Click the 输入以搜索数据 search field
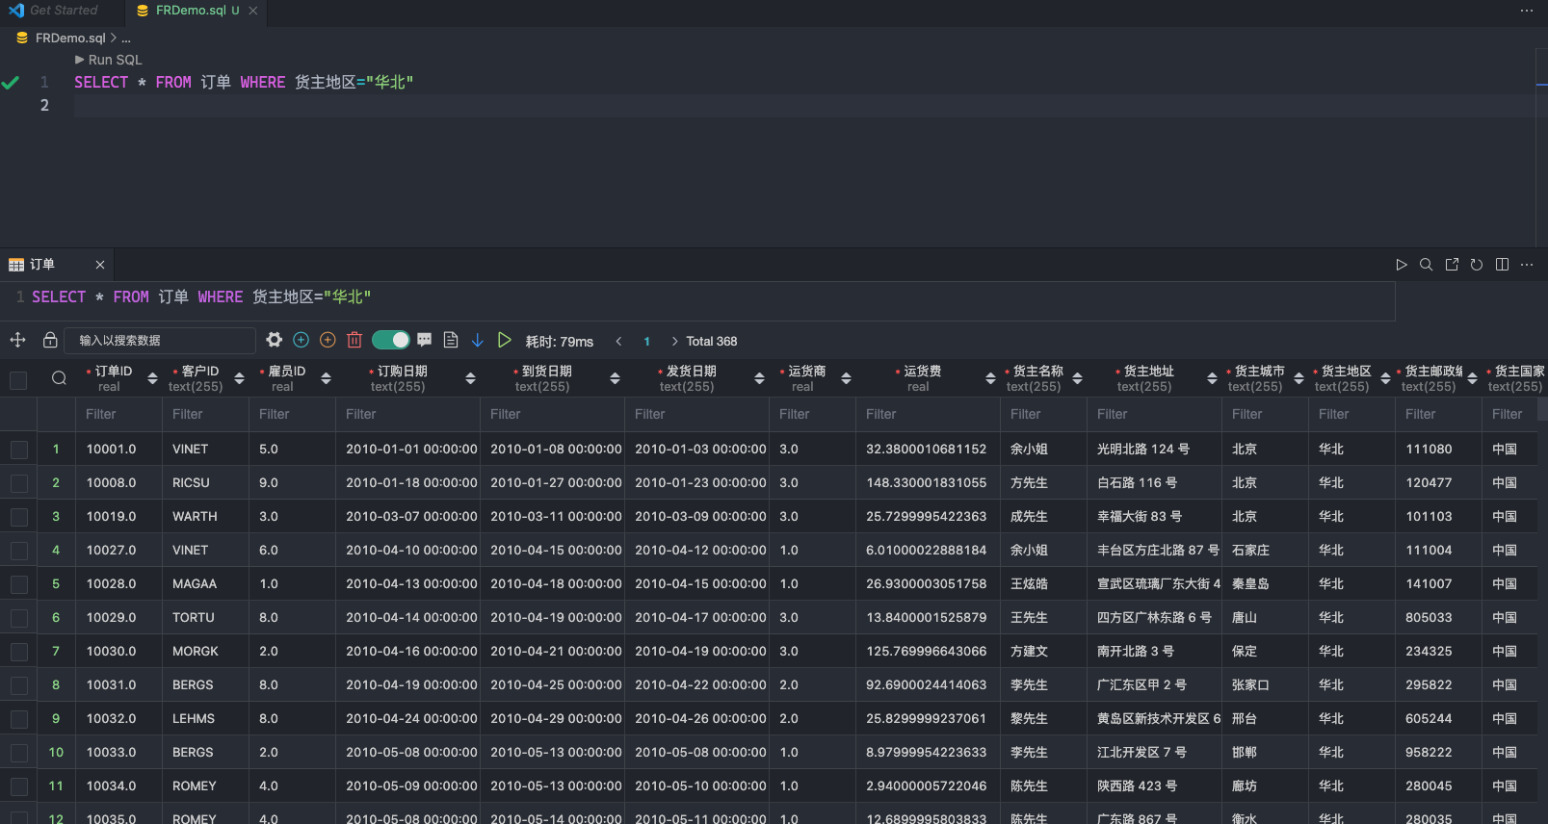The image size is (1548, 824). pyautogui.click(x=161, y=340)
